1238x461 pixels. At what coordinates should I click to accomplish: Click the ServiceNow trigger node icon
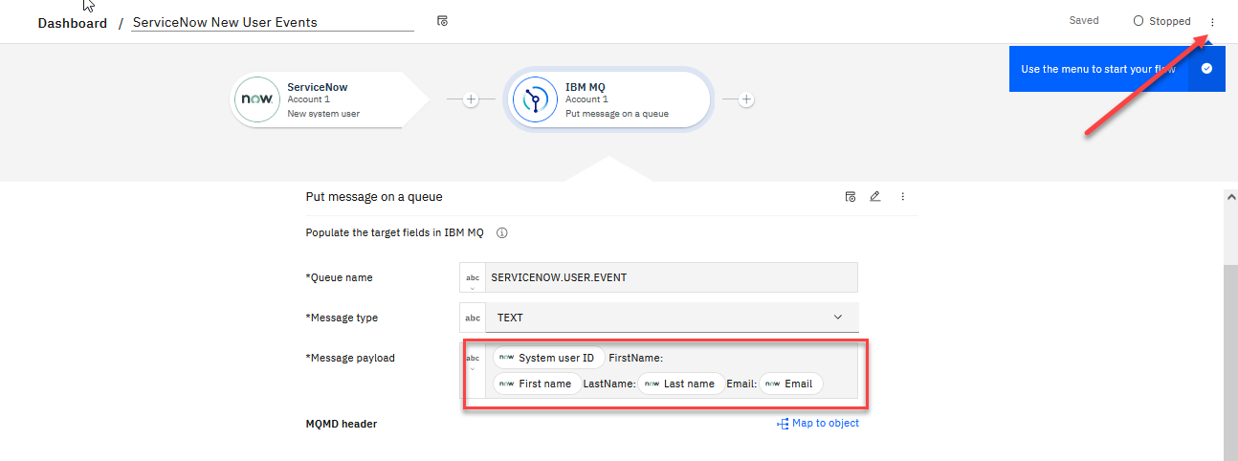pos(256,99)
